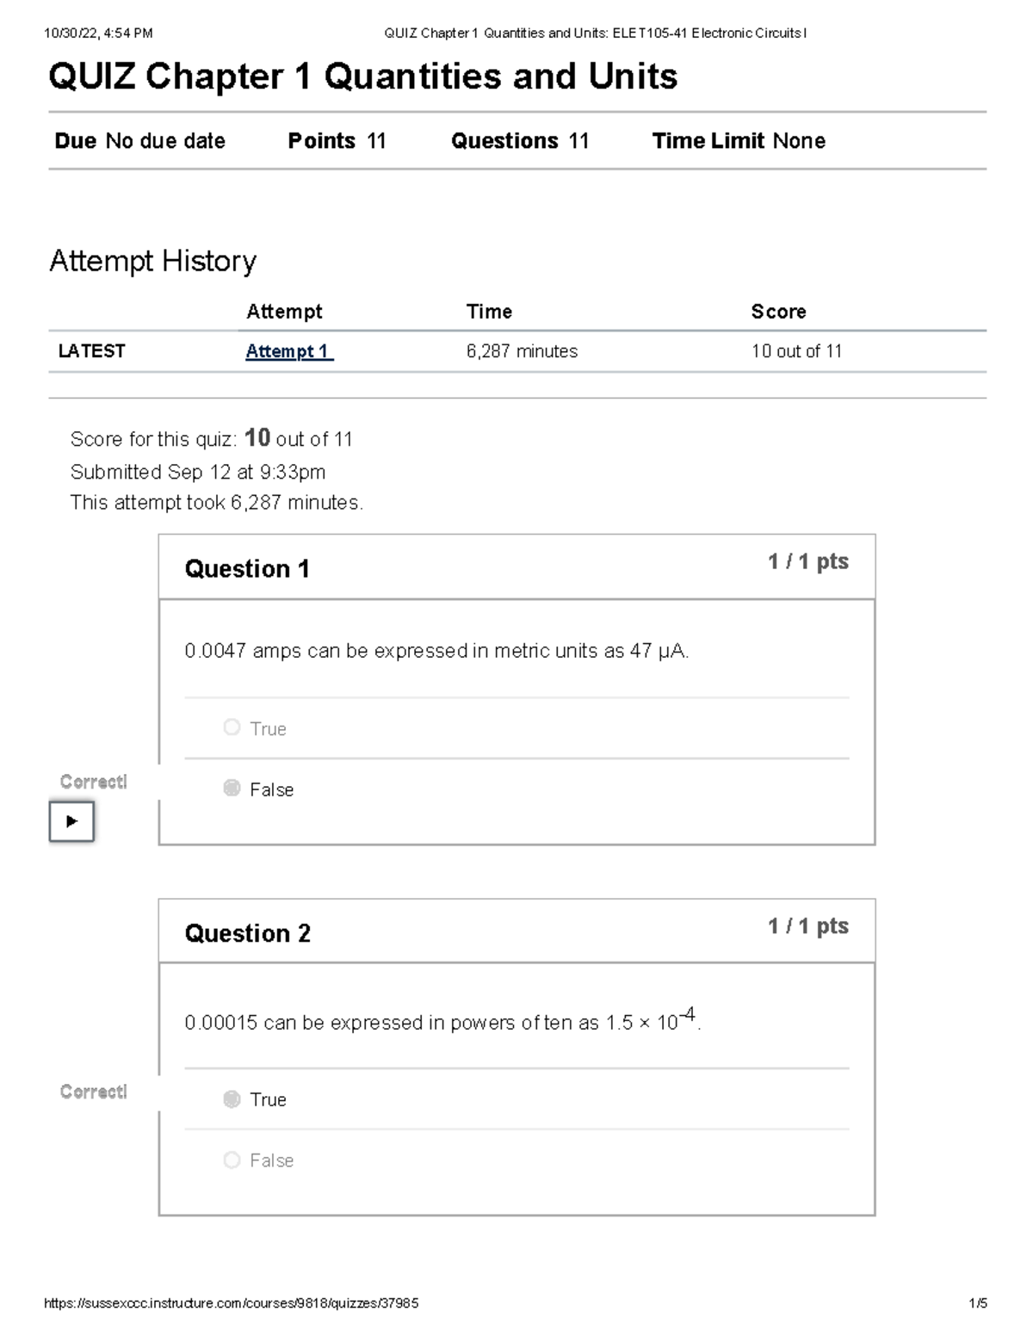The width and height of the screenshot is (1033, 1337).
Task: Click the play arrow button beside Question 1
Action: point(71,821)
